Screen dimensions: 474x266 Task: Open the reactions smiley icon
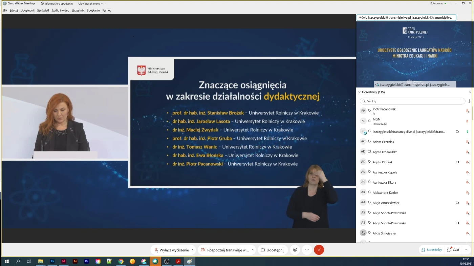[x=295, y=250]
